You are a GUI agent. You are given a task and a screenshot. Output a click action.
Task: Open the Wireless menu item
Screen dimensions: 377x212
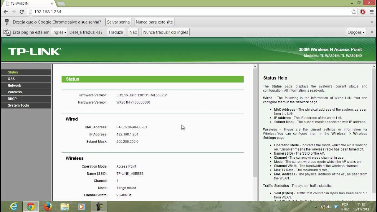tap(26, 92)
